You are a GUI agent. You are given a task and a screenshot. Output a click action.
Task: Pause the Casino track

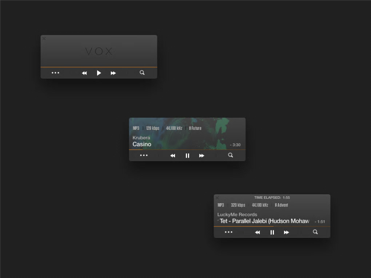click(187, 156)
